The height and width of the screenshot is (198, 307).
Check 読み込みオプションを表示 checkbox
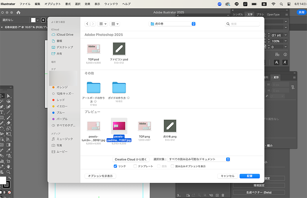coord(172,166)
